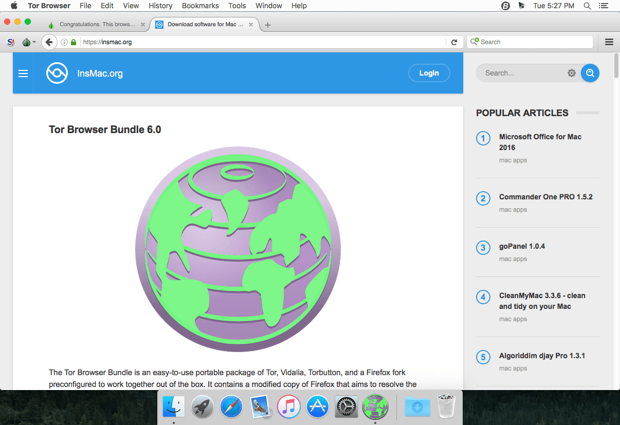Open the Window menu
The width and height of the screenshot is (620, 425).
tap(269, 6)
